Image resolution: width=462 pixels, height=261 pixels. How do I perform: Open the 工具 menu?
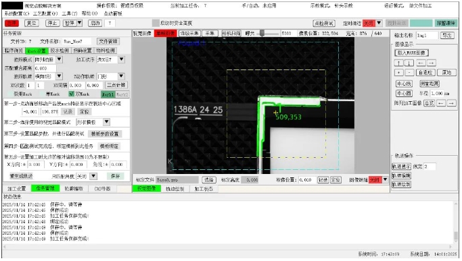(70, 13)
